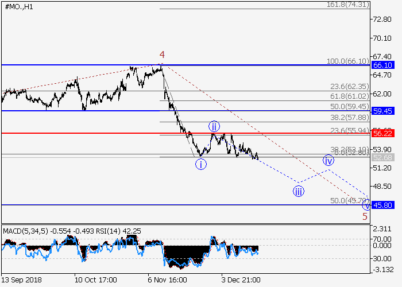Click the blue 59.45 price level tag
This screenshot has width=402, height=287.
coord(382,111)
